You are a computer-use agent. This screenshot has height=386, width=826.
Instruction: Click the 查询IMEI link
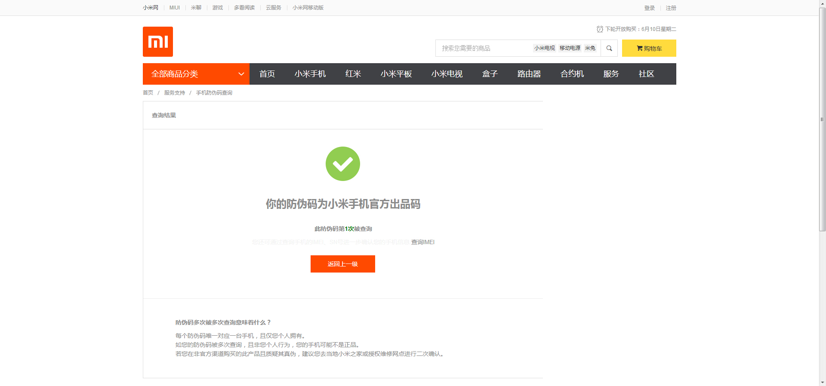423,242
